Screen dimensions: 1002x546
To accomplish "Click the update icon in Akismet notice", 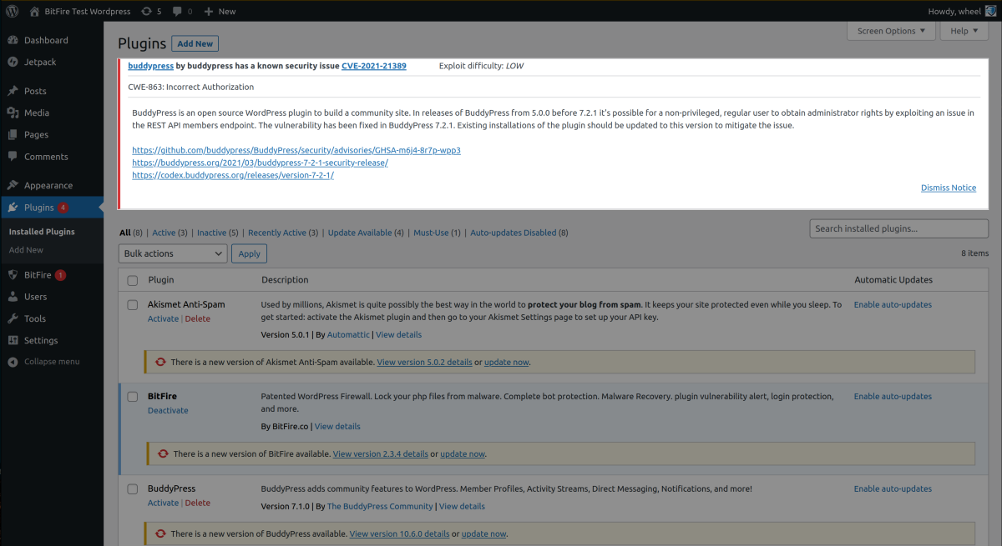I will [x=160, y=363].
